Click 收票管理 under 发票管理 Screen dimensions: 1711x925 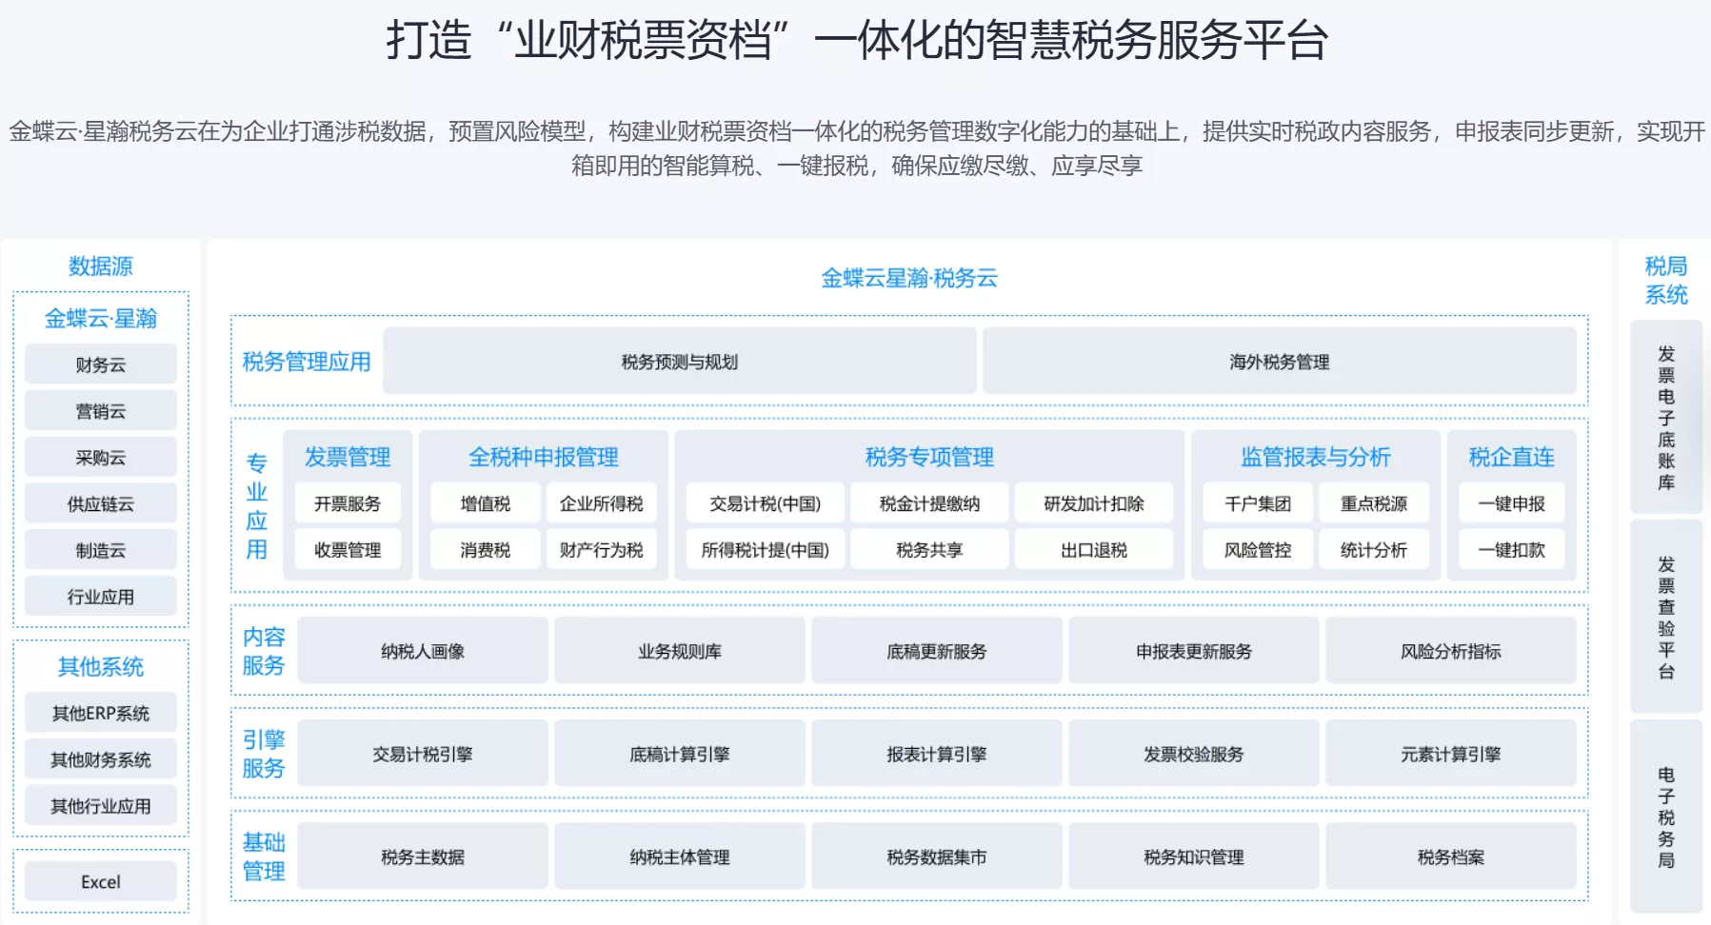coord(348,550)
